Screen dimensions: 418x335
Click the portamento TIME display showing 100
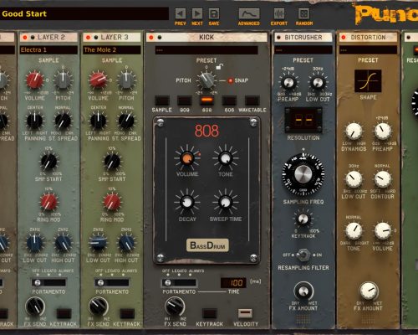[233, 283]
